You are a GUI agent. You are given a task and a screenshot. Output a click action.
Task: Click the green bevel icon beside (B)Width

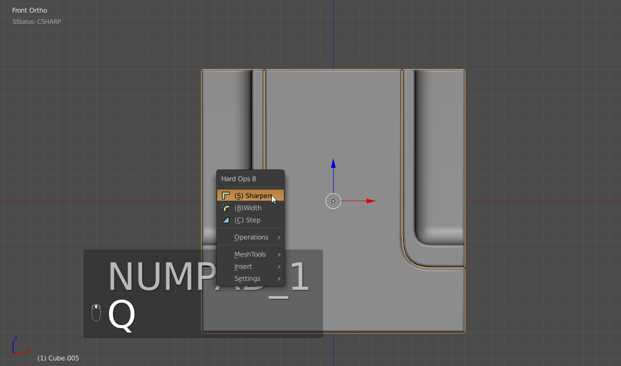[x=226, y=208]
